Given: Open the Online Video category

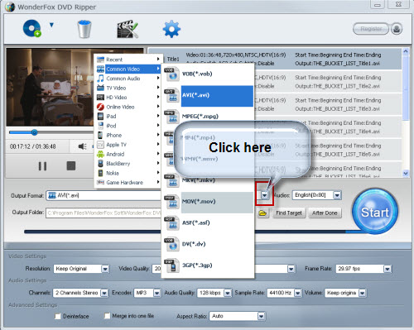Looking at the screenshot, I should click(128, 107).
